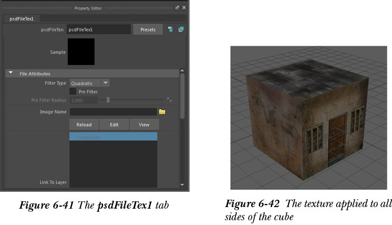Click the View button
392x225 pixels.
(x=144, y=125)
